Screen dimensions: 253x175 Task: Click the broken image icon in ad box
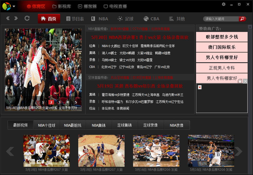coord(200,87)
